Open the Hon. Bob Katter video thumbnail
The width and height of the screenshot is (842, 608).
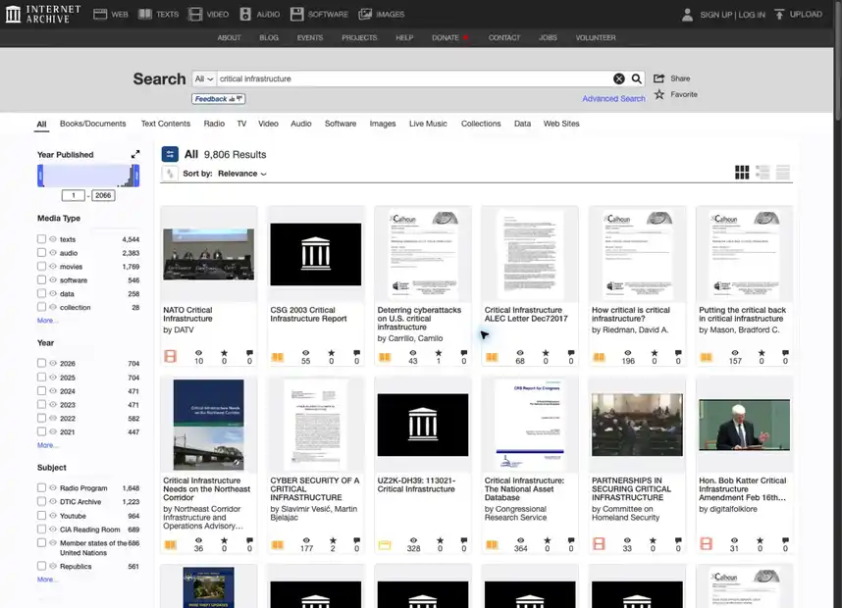pos(744,425)
